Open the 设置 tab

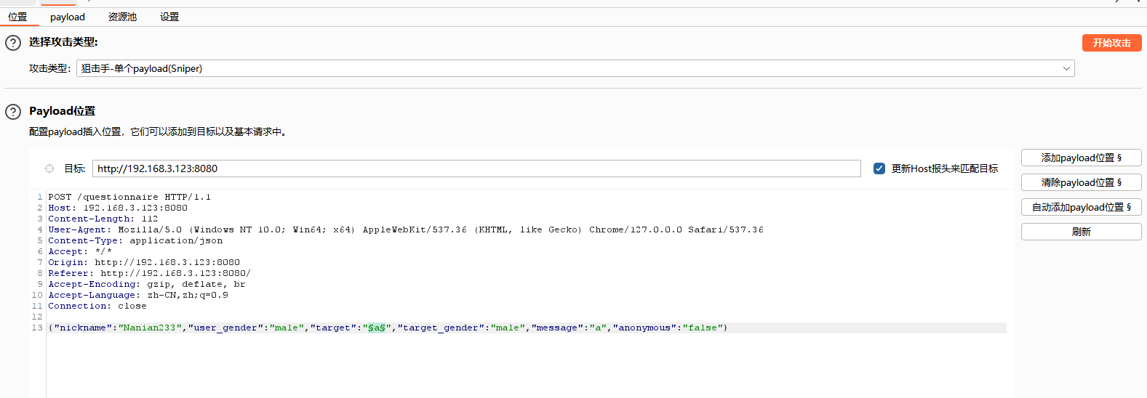[x=169, y=17]
